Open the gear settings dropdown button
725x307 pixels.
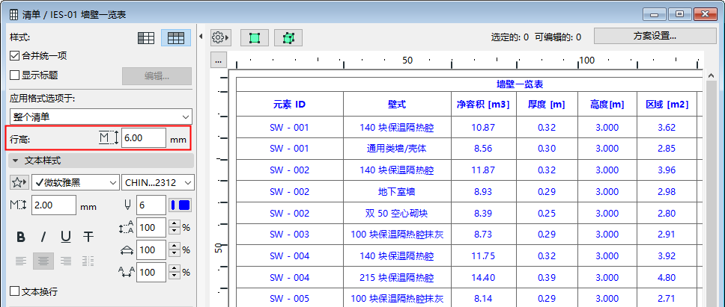point(220,38)
